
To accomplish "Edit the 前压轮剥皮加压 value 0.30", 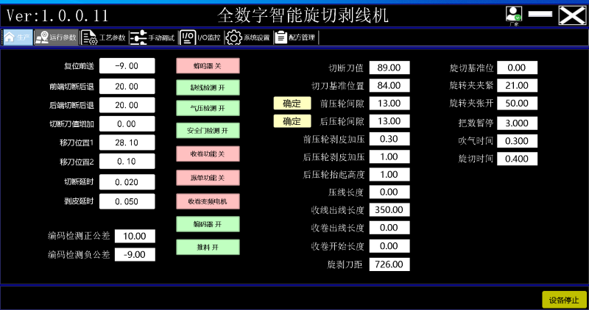I will click(389, 139).
